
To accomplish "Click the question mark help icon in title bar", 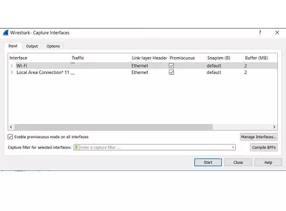I will 260,33.
